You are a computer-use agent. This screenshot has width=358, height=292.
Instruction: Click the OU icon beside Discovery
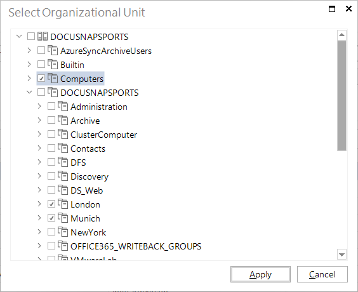click(63, 176)
